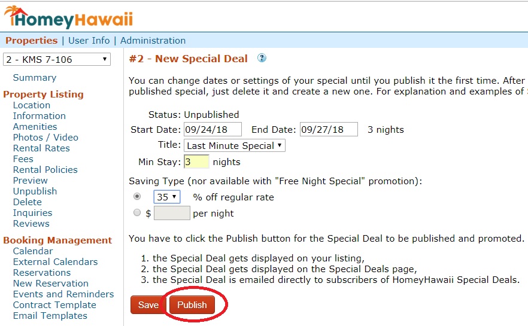Go to the Properties menu tab
528x326 pixels.
click(32, 40)
